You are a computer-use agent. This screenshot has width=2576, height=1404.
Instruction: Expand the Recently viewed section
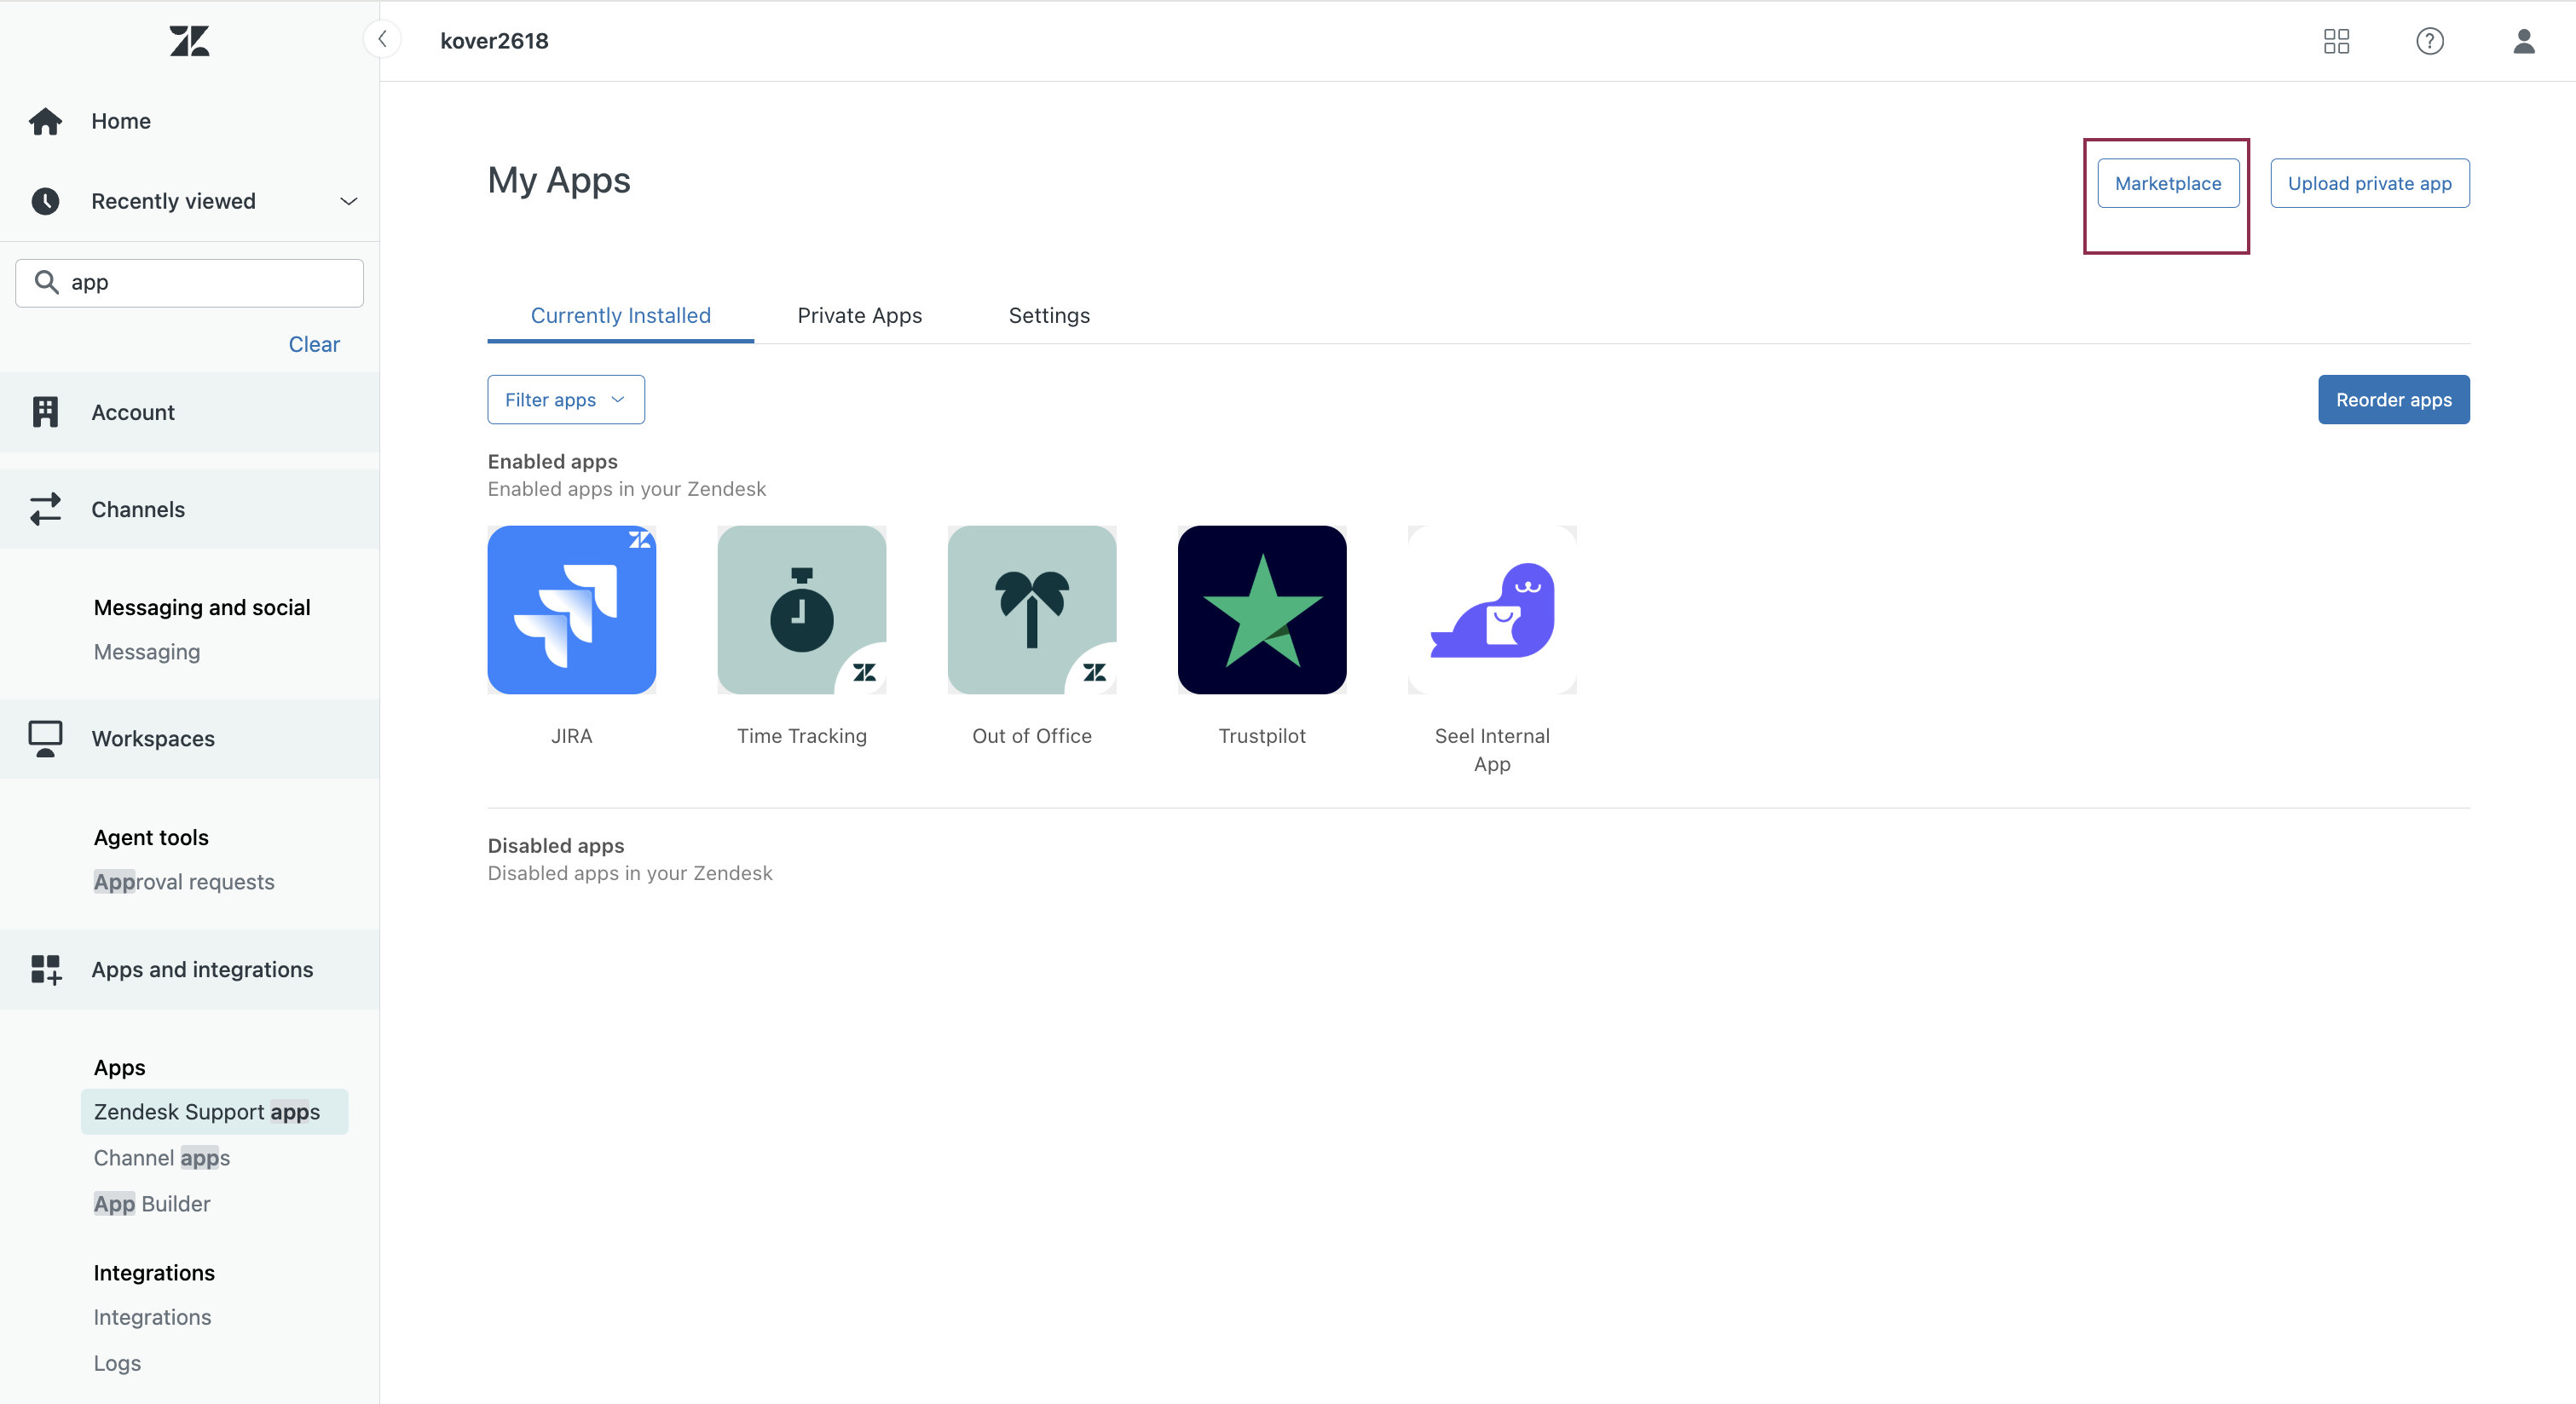click(348, 201)
